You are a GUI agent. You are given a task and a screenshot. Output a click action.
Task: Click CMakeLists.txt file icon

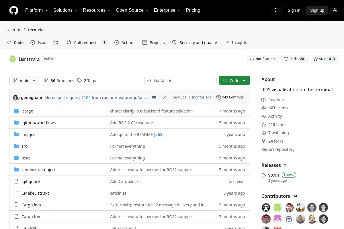click(x=16, y=193)
